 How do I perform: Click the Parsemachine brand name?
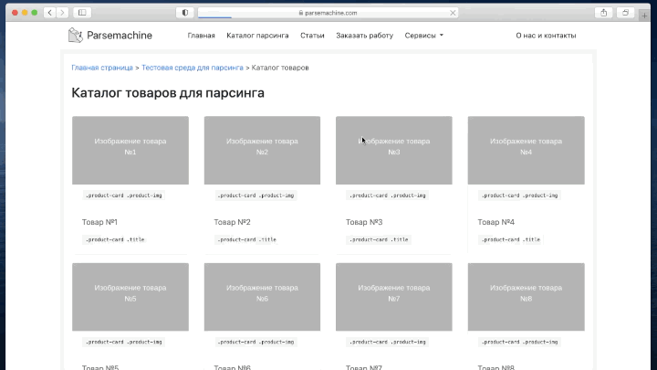120,36
